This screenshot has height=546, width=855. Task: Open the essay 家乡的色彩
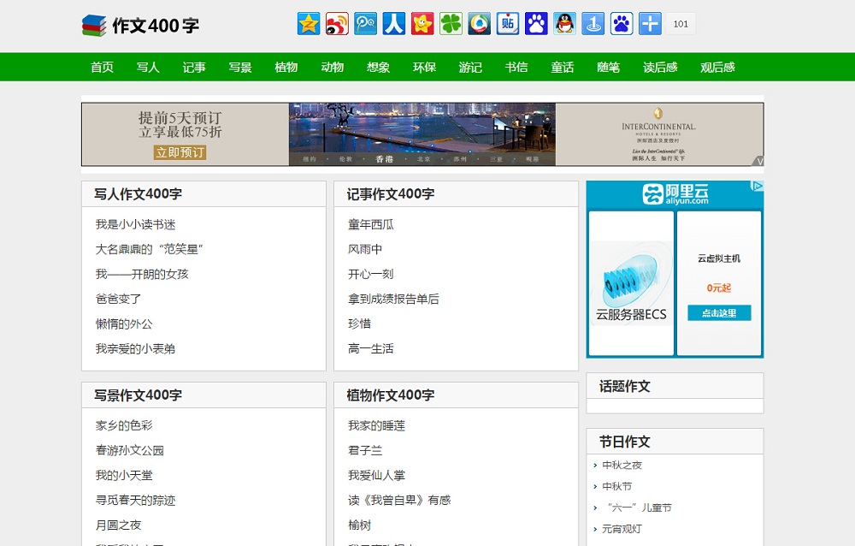(x=124, y=425)
